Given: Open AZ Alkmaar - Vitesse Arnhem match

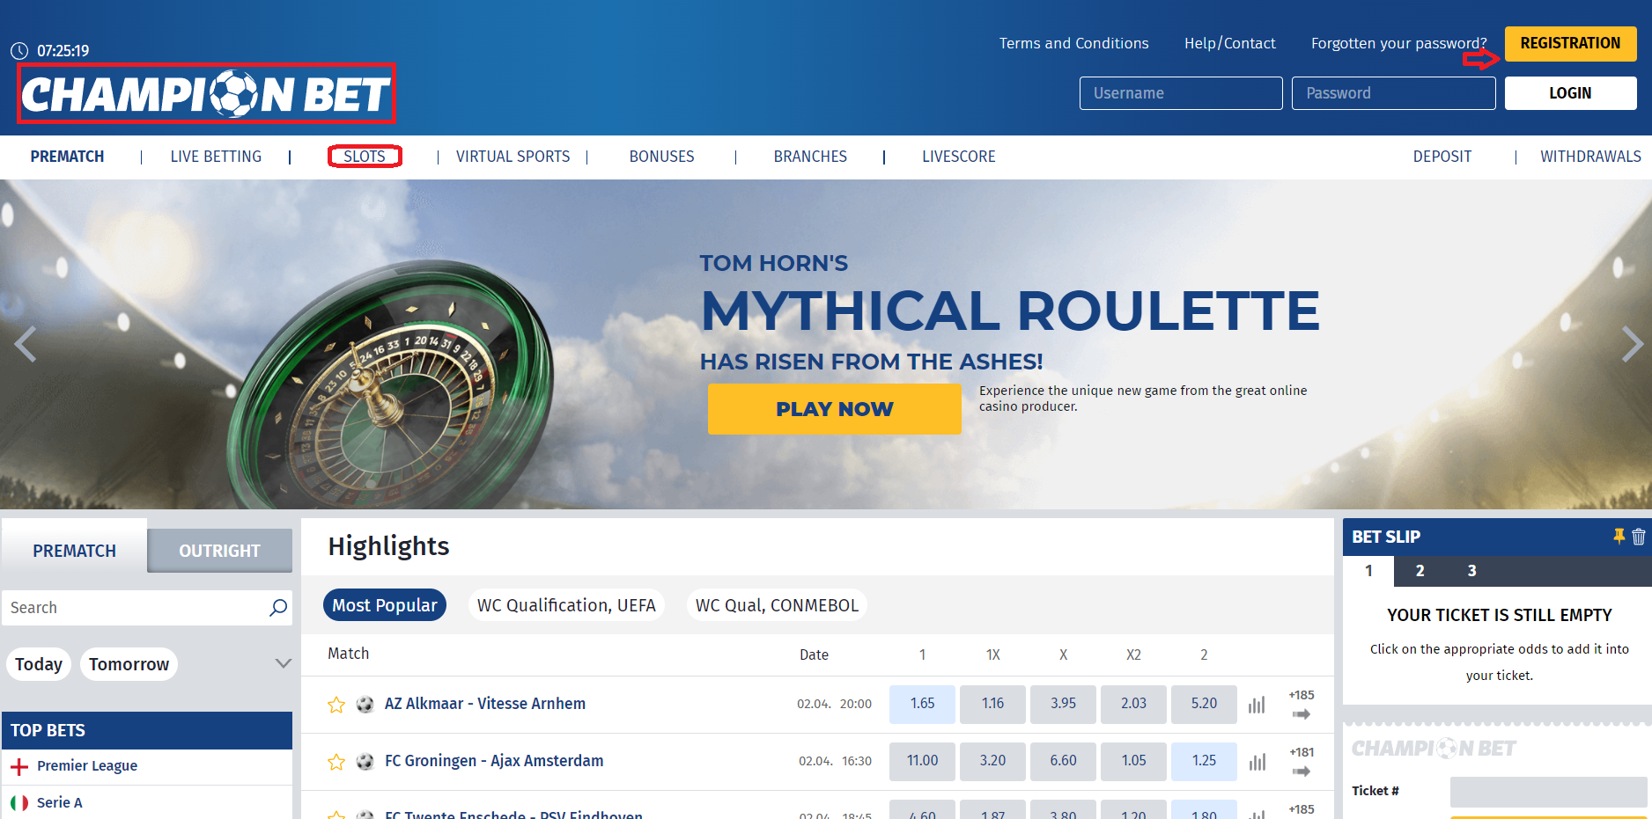Looking at the screenshot, I should pyautogui.click(x=485, y=704).
